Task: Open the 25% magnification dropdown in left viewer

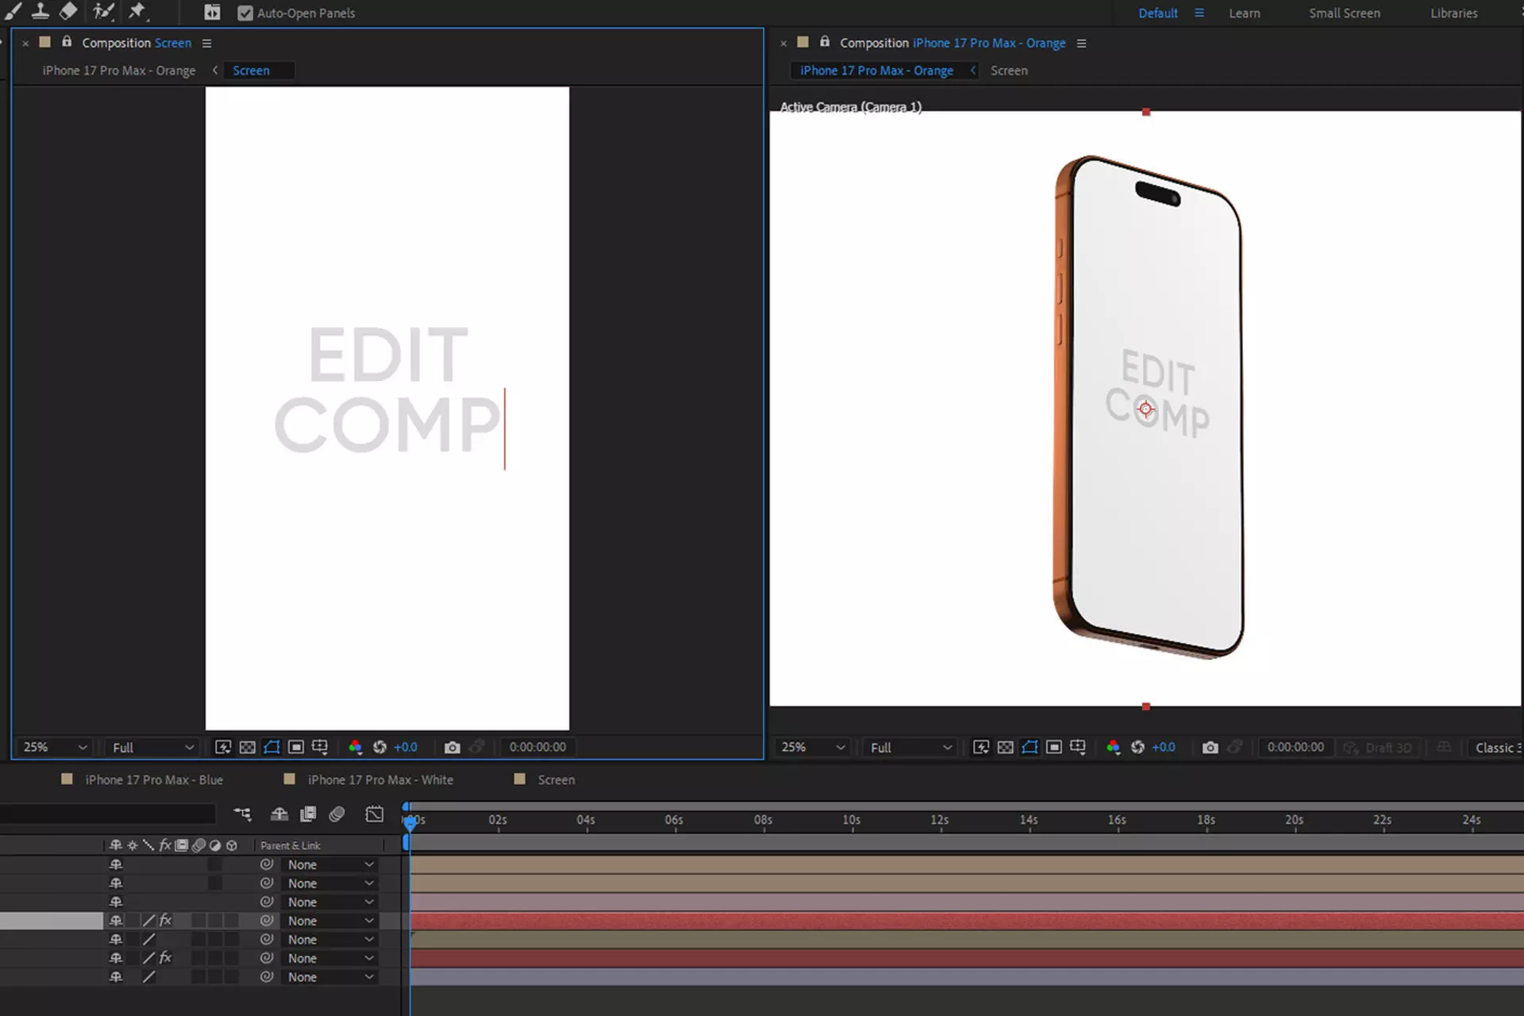Action: (54, 747)
